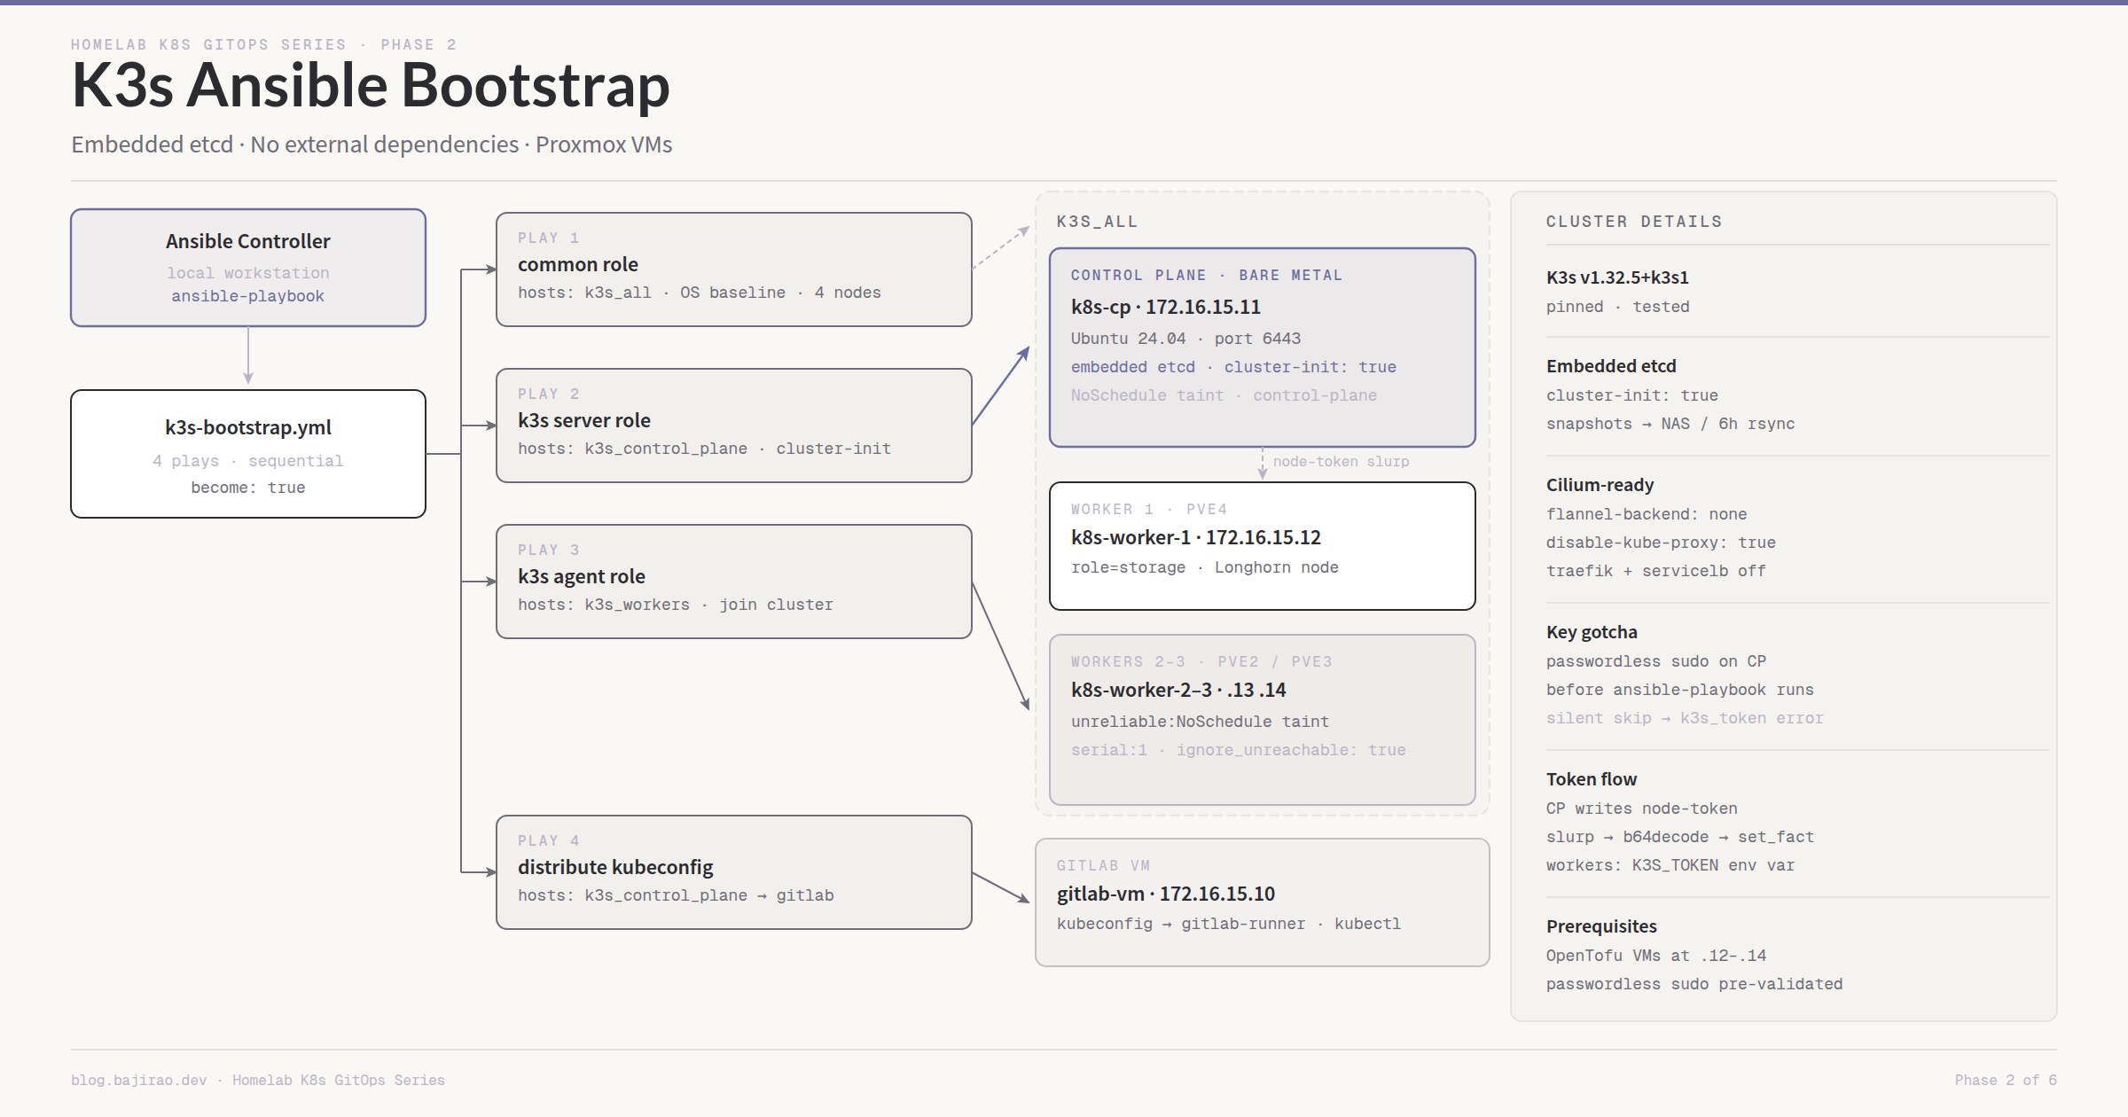Screen dimensions: 2128x1117
Task: Select the 'k3s agent role' heading
Action: click(582, 576)
